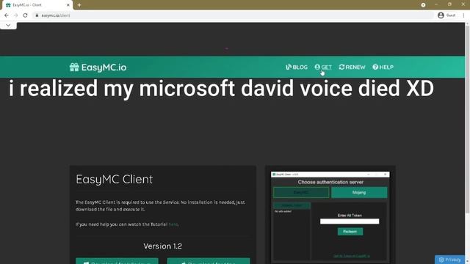This screenshot has width=470, height=264.
Task: Select the EasyMC.io - Client tab
Action: [x=37, y=5]
